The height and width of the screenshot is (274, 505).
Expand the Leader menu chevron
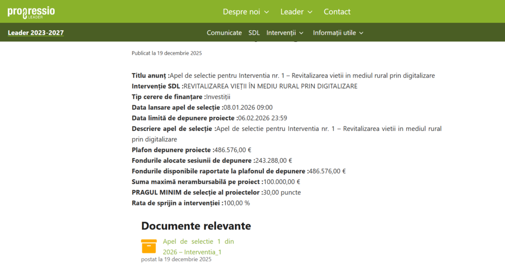tap(310, 12)
